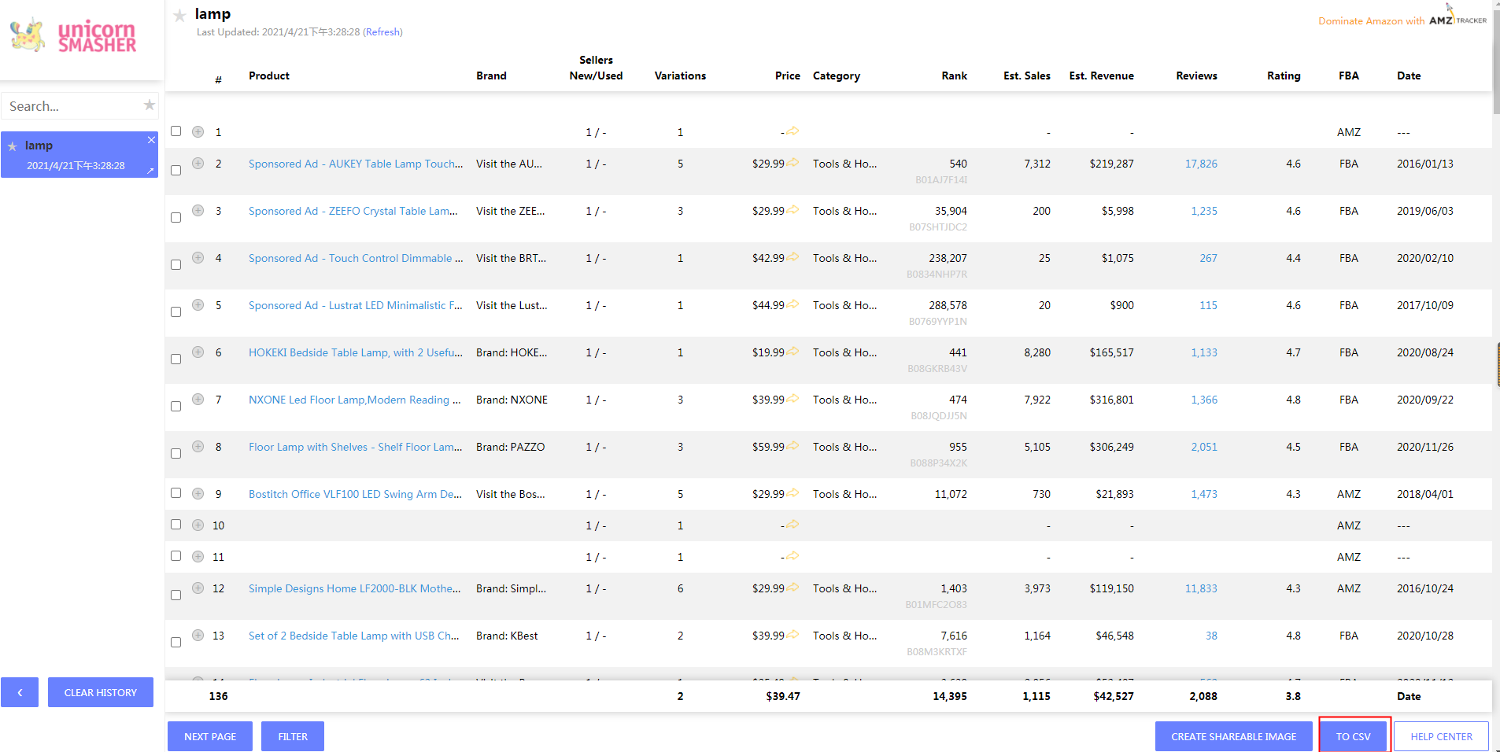Click CREATE SHAREABLE IMAGE button

(1233, 736)
